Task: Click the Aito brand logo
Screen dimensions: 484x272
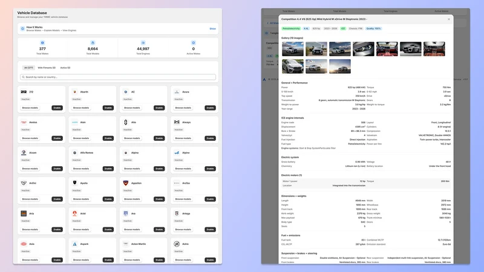Action: click(126, 123)
